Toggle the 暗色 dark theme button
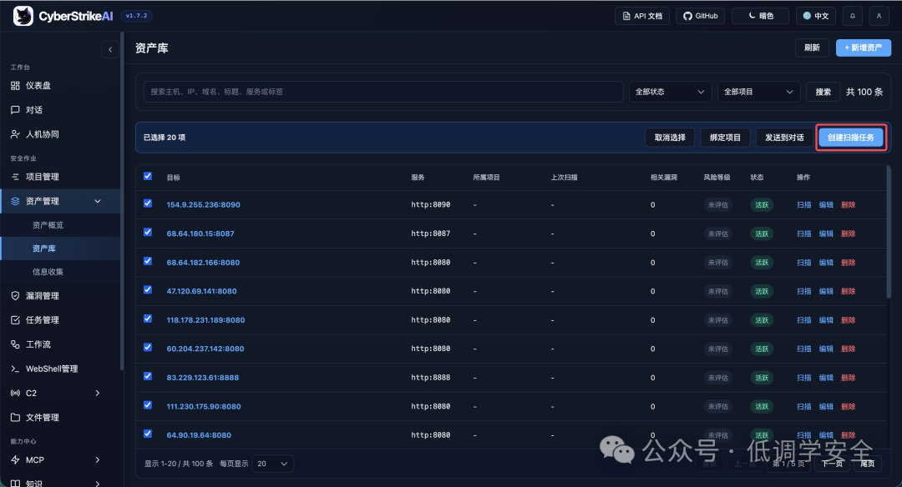The height and width of the screenshot is (487, 902). (760, 16)
